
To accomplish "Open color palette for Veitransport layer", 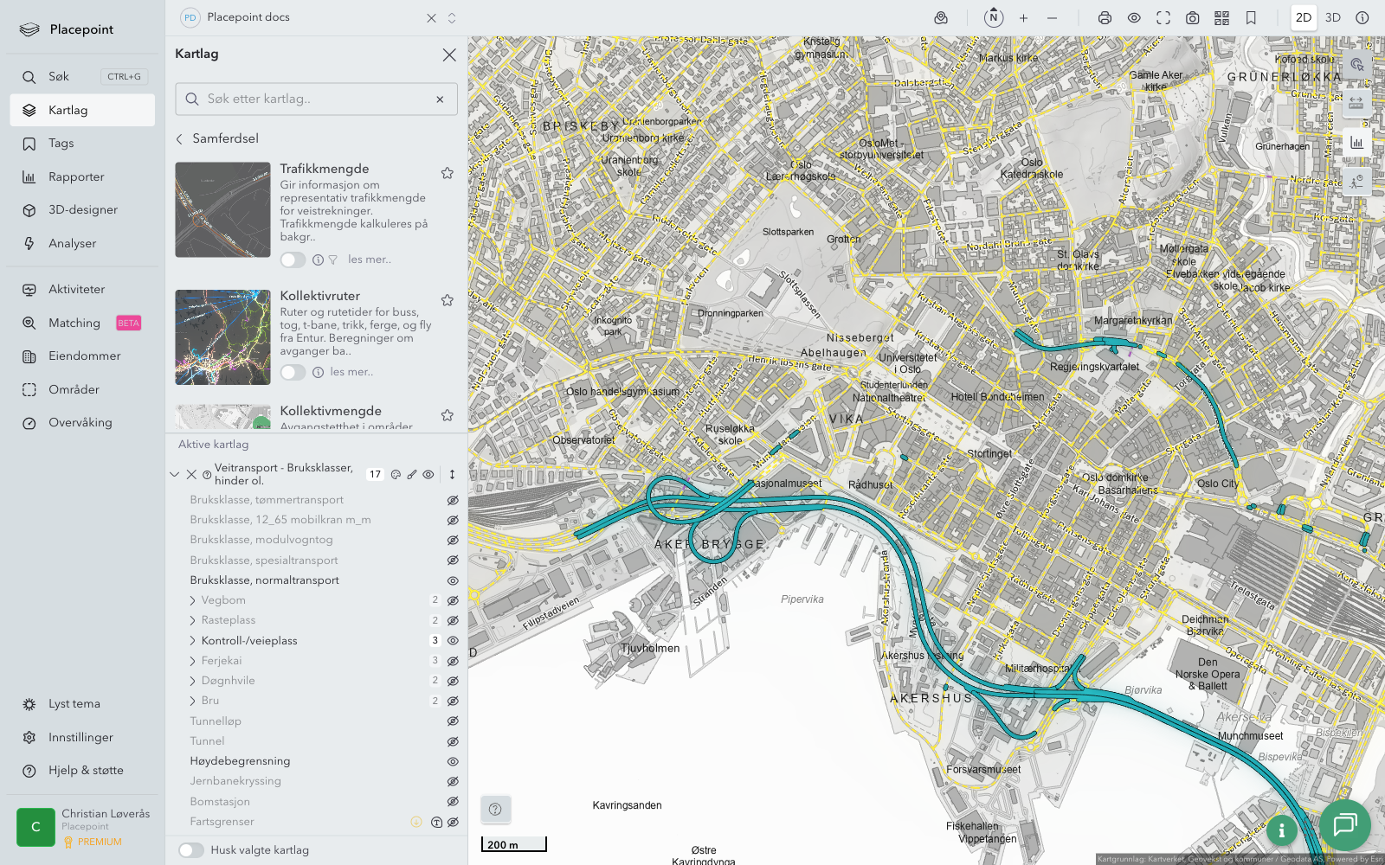I will click(396, 474).
